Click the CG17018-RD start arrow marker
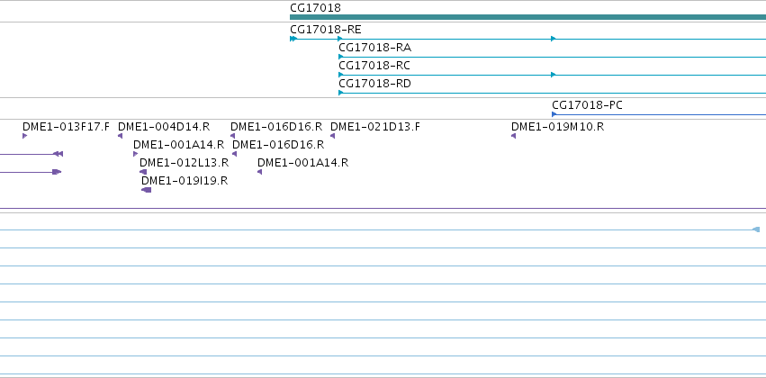Screen dimensions: 766x378 pyautogui.click(x=340, y=93)
